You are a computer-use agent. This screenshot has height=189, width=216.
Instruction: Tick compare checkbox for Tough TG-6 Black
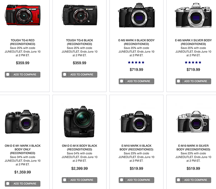[x=64, y=75]
